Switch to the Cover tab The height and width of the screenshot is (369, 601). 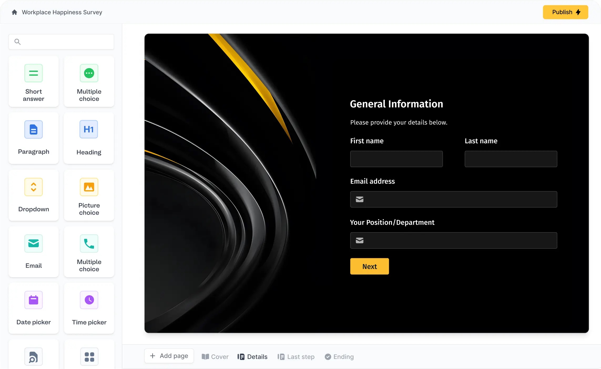[215, 356]
